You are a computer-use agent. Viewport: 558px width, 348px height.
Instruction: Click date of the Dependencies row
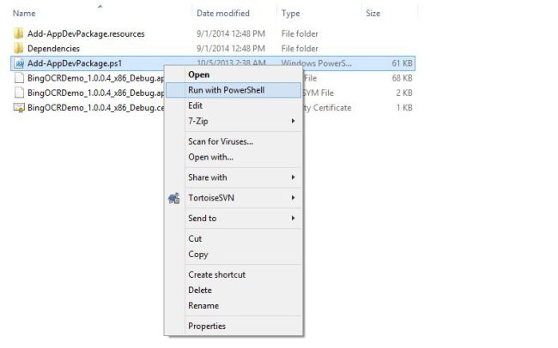pos(231,48)
